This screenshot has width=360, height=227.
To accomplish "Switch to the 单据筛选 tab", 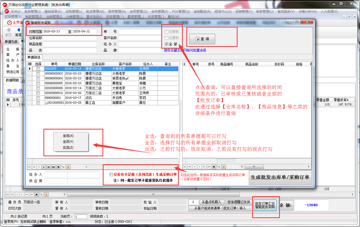I will click(x=34, y=57).
